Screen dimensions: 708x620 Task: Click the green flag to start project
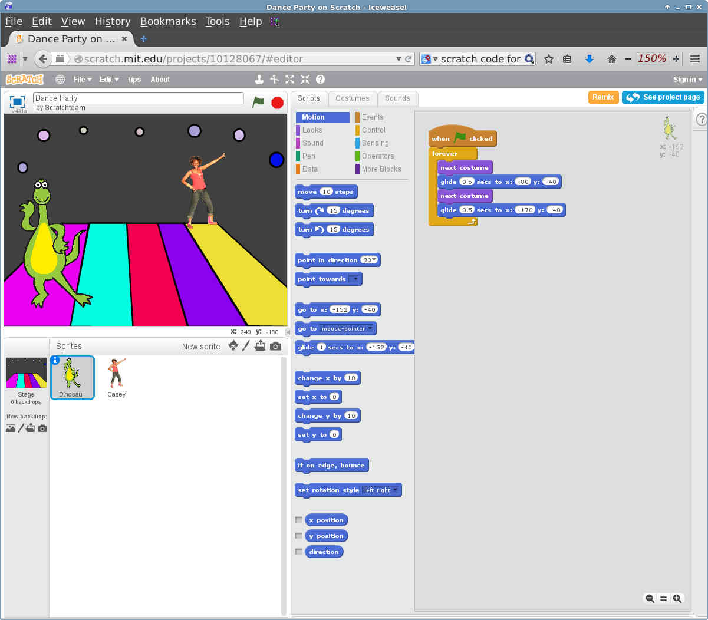point(258,102)
